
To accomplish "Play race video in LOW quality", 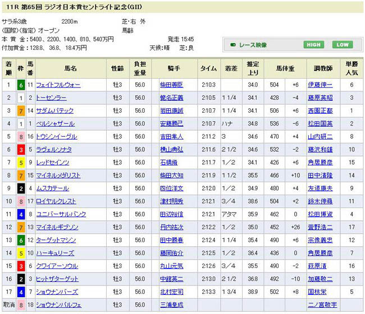I will pyautogui.click(x=342, y=45).
